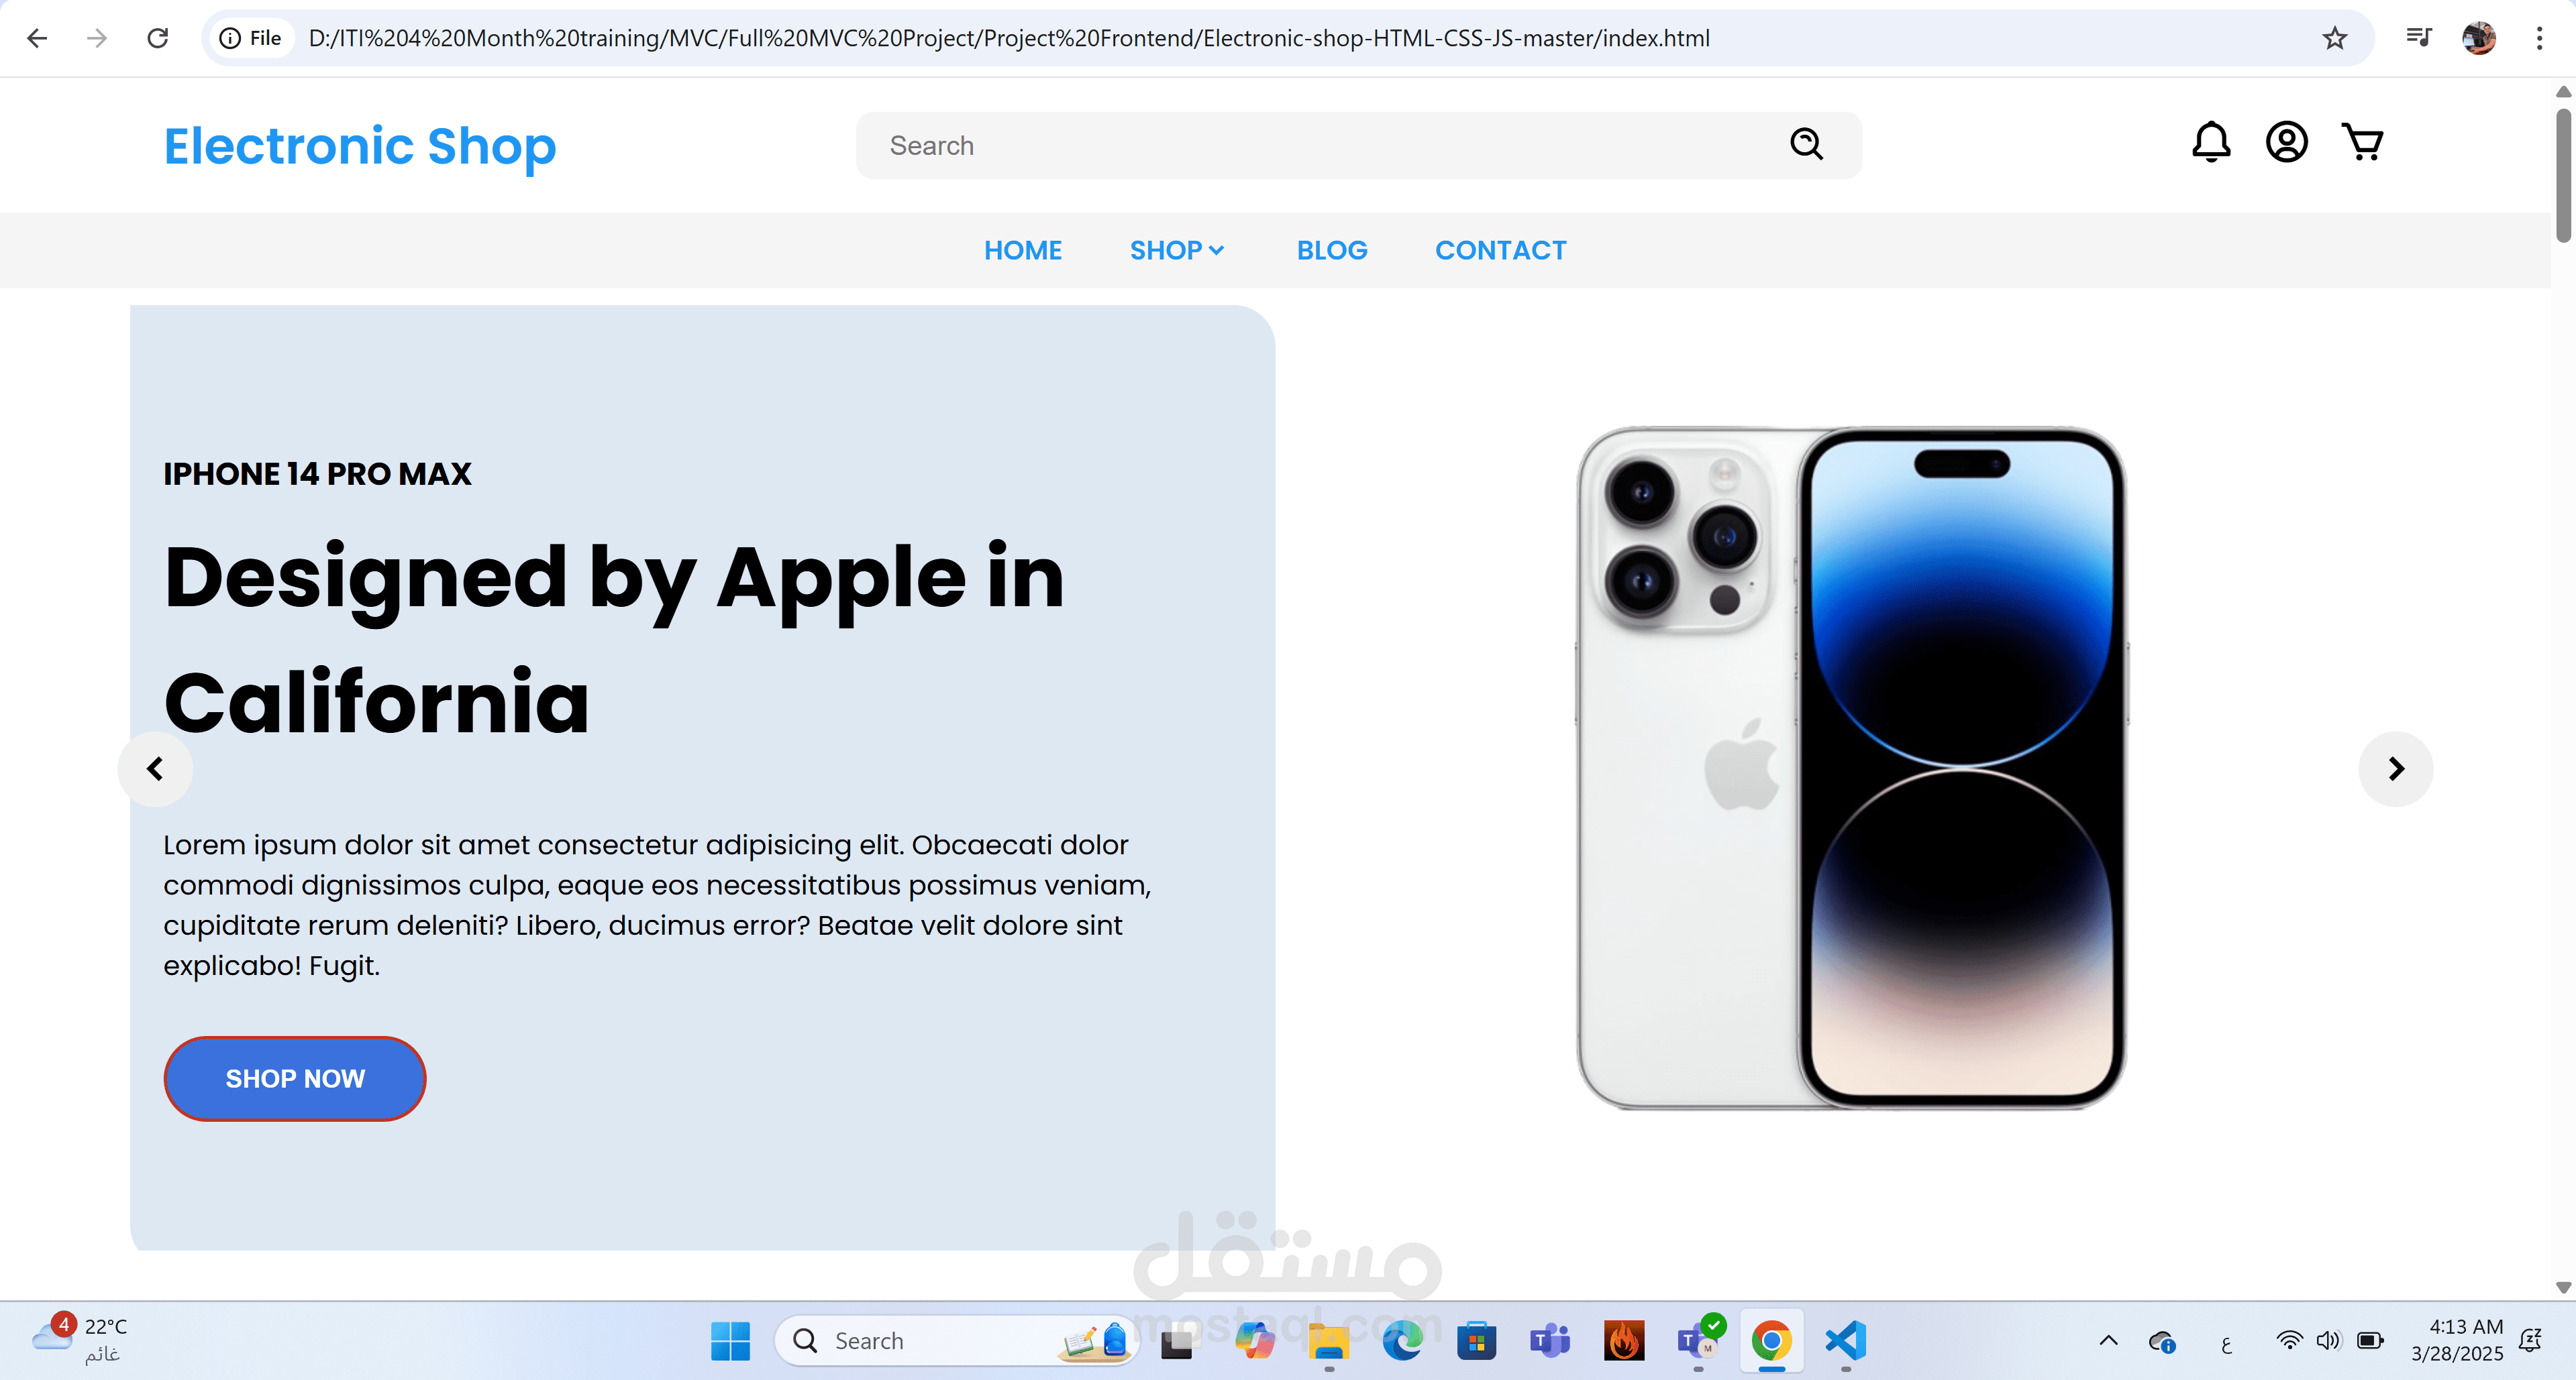
Task: Open Wi-Fi network settings in system tray
Action: (2289, 1341)
